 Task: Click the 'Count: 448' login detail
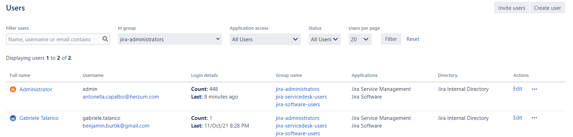pos(204,89)
